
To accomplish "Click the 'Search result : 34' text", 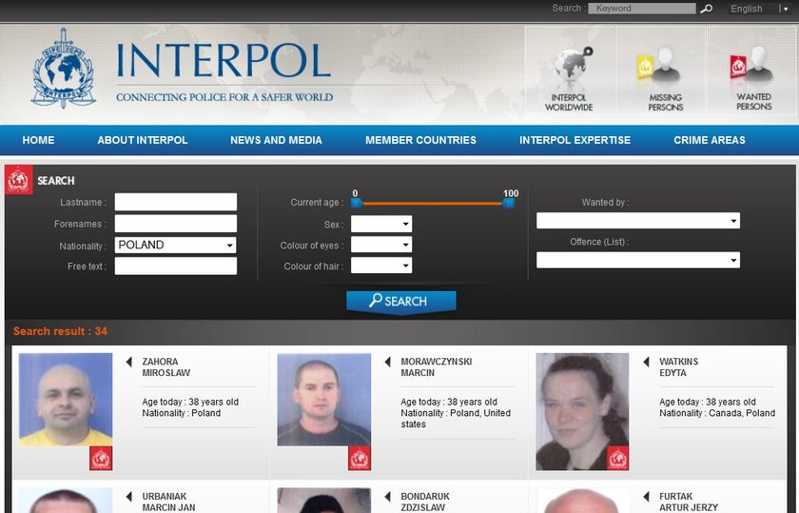I will tap(60, 331).
